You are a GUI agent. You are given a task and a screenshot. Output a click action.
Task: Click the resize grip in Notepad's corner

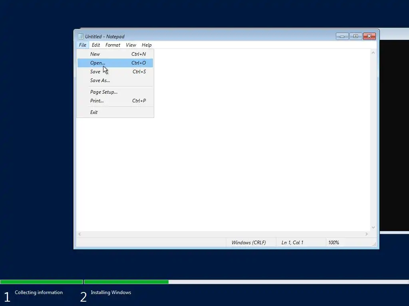pyautogui.click(x=375, y=244)
